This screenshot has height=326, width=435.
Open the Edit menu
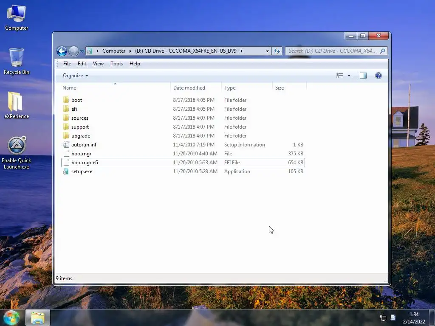(x=82, y=64)
